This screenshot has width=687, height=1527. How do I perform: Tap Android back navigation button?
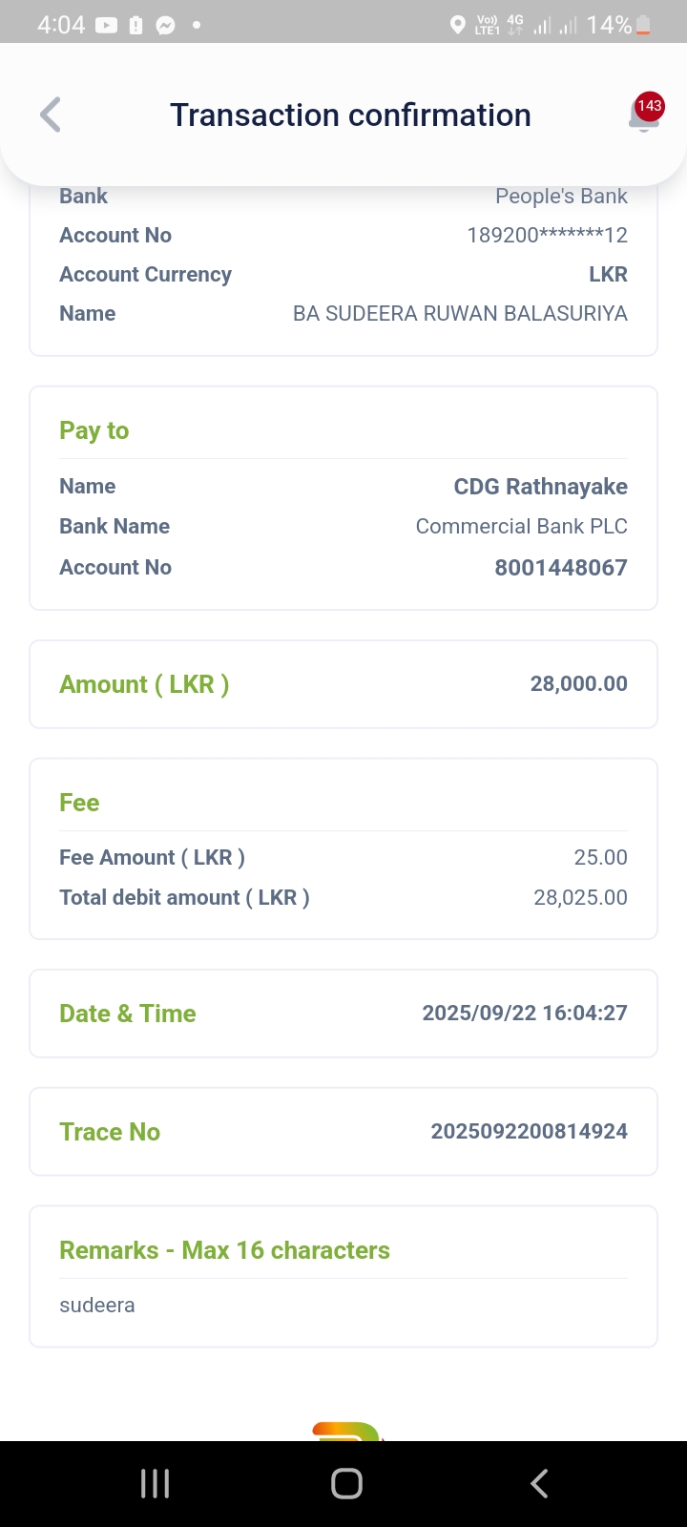click(x=539, y=1483)
